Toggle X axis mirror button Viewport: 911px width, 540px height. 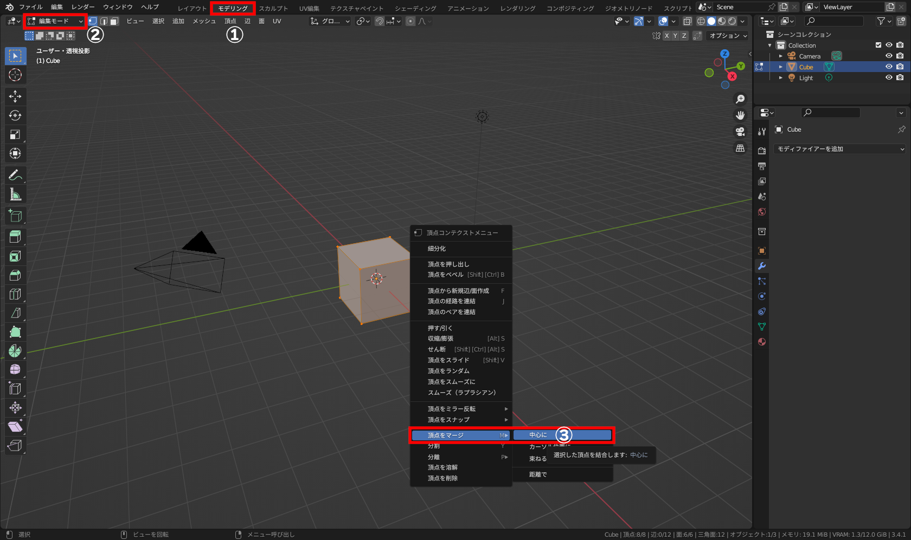click(x=666, y=36)
